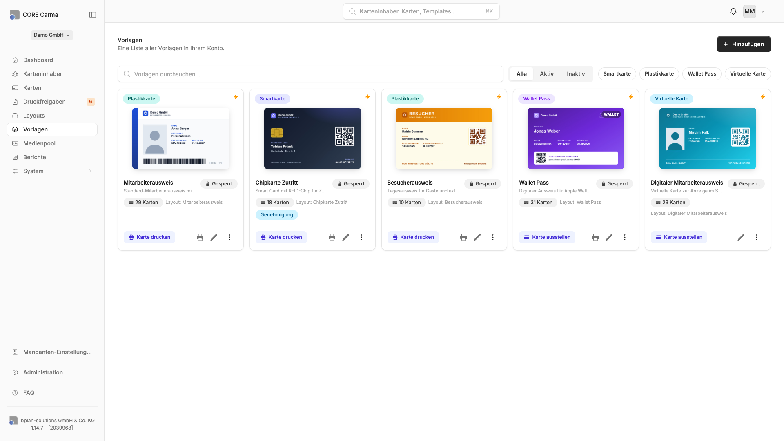Open the Demo GmbH tenant dropdown
Viewport: 784px width, 441px height.
coord(52,35)
